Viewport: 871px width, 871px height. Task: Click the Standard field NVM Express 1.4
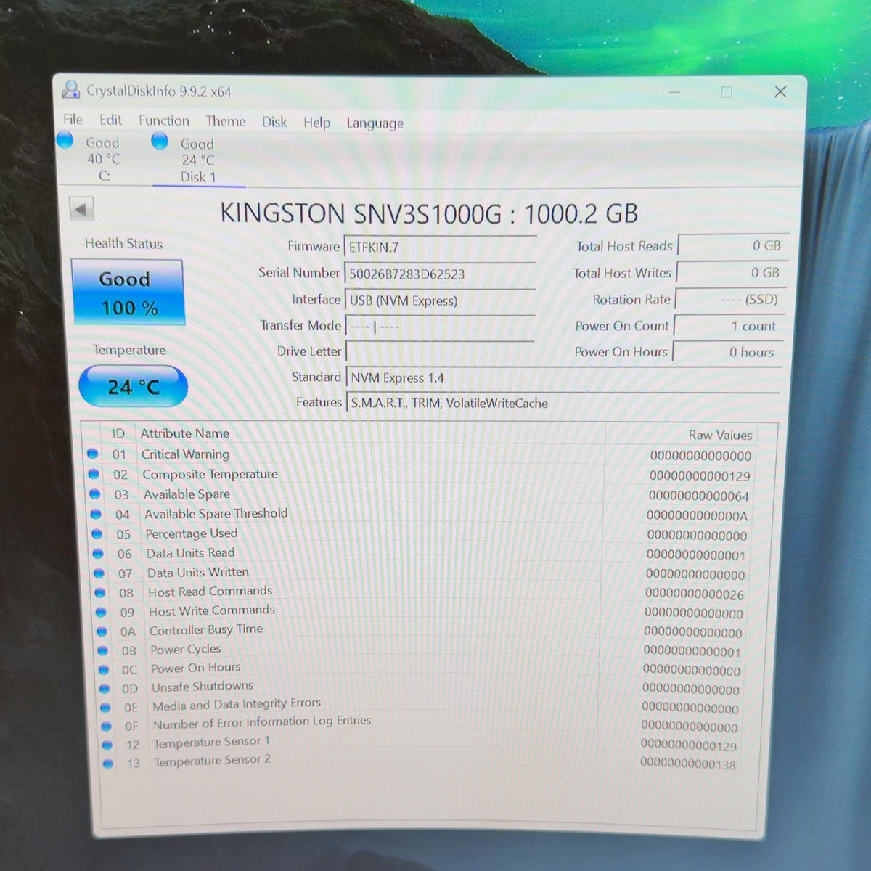click(563, 378)
